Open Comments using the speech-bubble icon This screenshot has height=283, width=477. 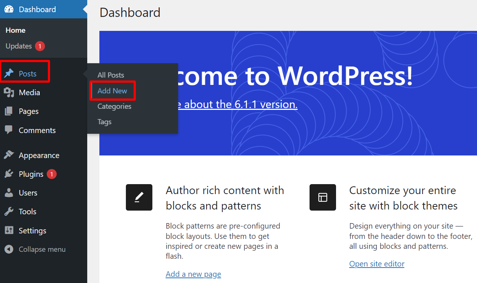[9, 130]
